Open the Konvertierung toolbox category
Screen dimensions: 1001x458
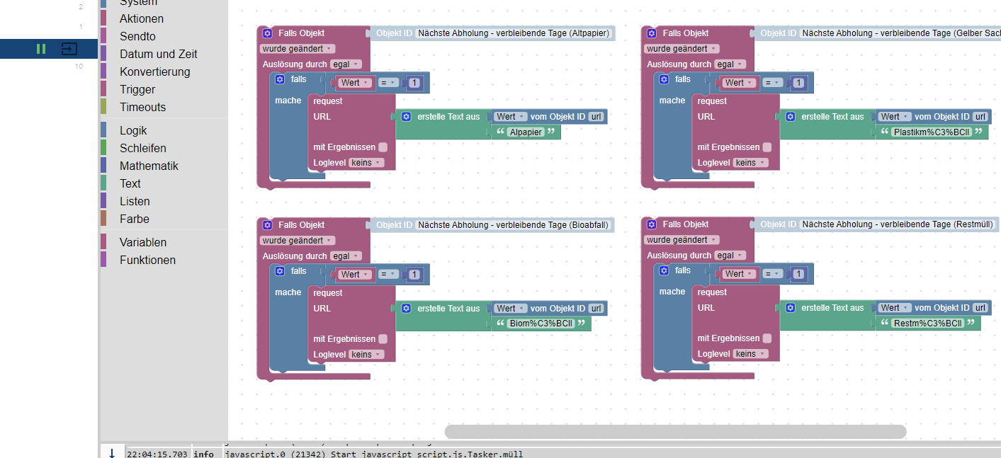click(154, 72)
